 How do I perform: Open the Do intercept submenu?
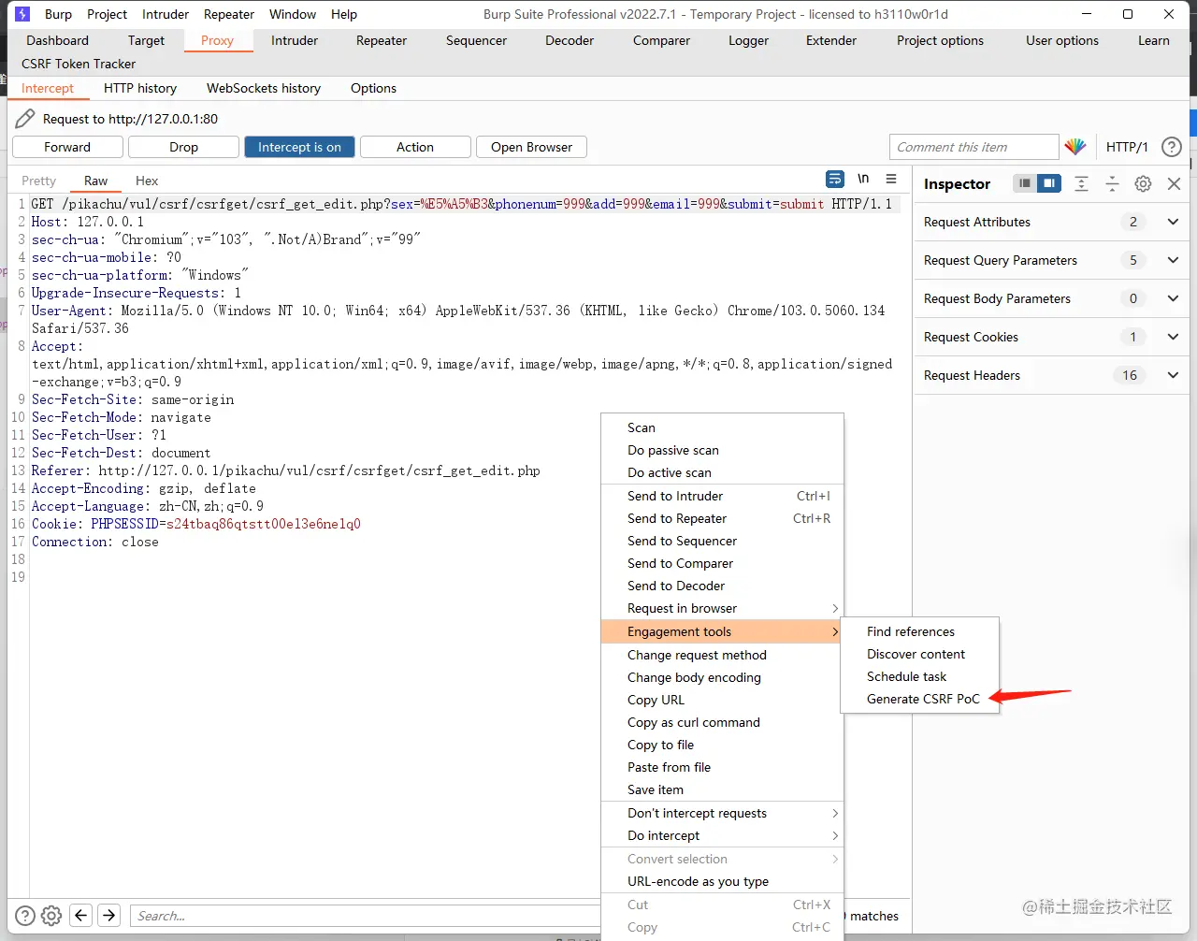722,835
